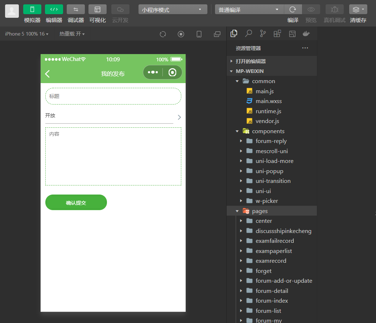Open the 普通编译 compile mode dropdown
Viewport: 376px width, 323px height.
[x=249, y=9]
